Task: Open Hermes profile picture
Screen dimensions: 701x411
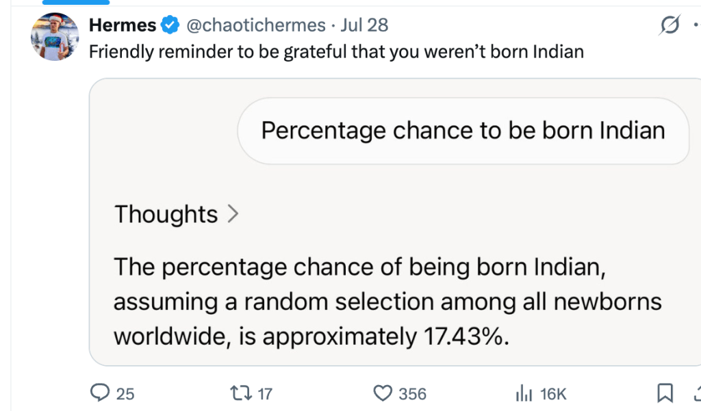Action: coord(55,36)
